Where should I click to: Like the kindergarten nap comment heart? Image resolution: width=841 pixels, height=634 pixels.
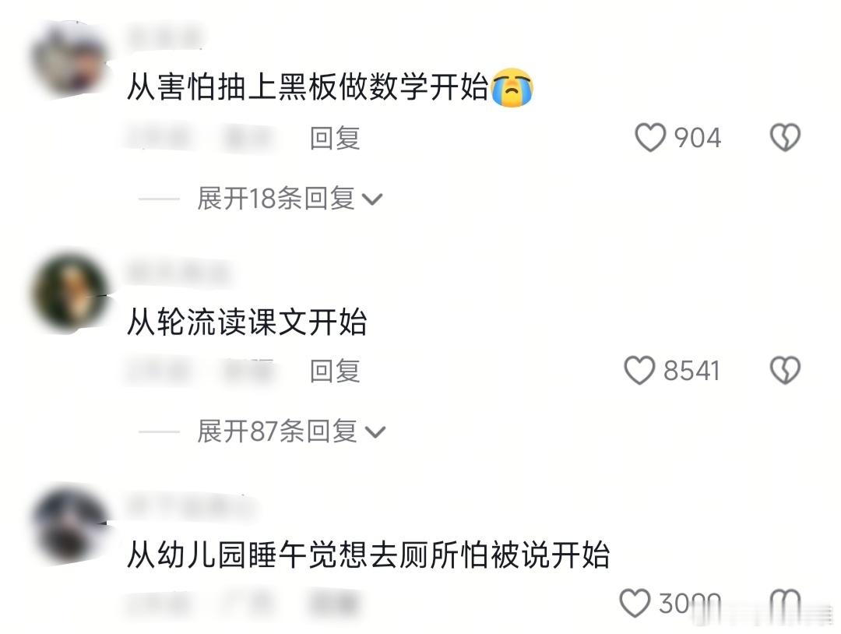coord(635,603)
